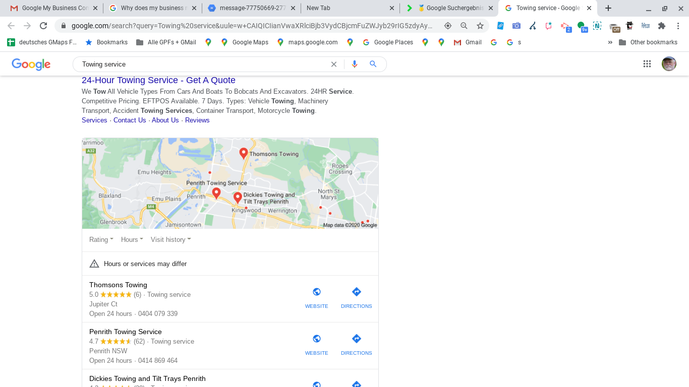Screen dimensions: 689x387
Task: Expand the Hours filter dropdown
Action: coord(132,239)
